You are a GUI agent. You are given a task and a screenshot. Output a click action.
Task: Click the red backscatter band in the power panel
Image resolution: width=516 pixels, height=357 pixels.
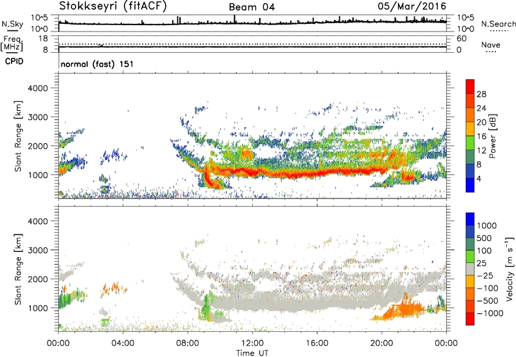pyautogui.click(x=296, y=173)
